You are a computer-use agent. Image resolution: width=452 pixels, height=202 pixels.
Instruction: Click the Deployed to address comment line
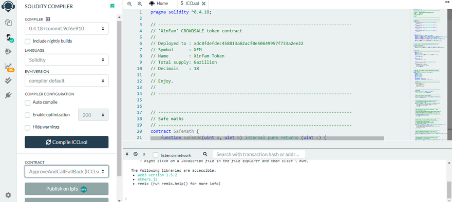pos(227,44)
